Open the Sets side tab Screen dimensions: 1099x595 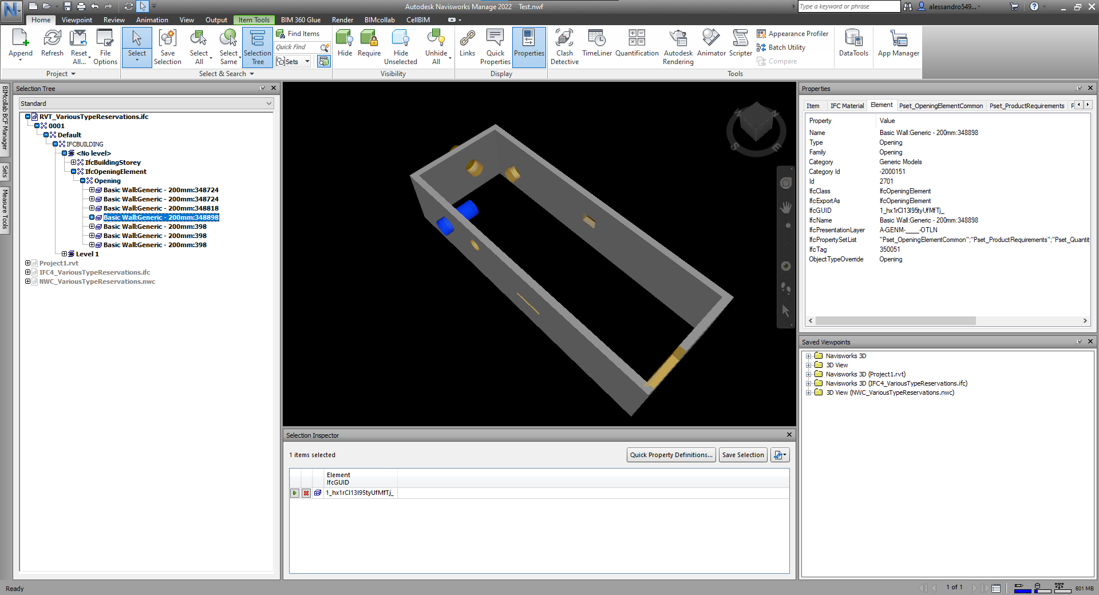pyautogui.click(x=5, y=171)
